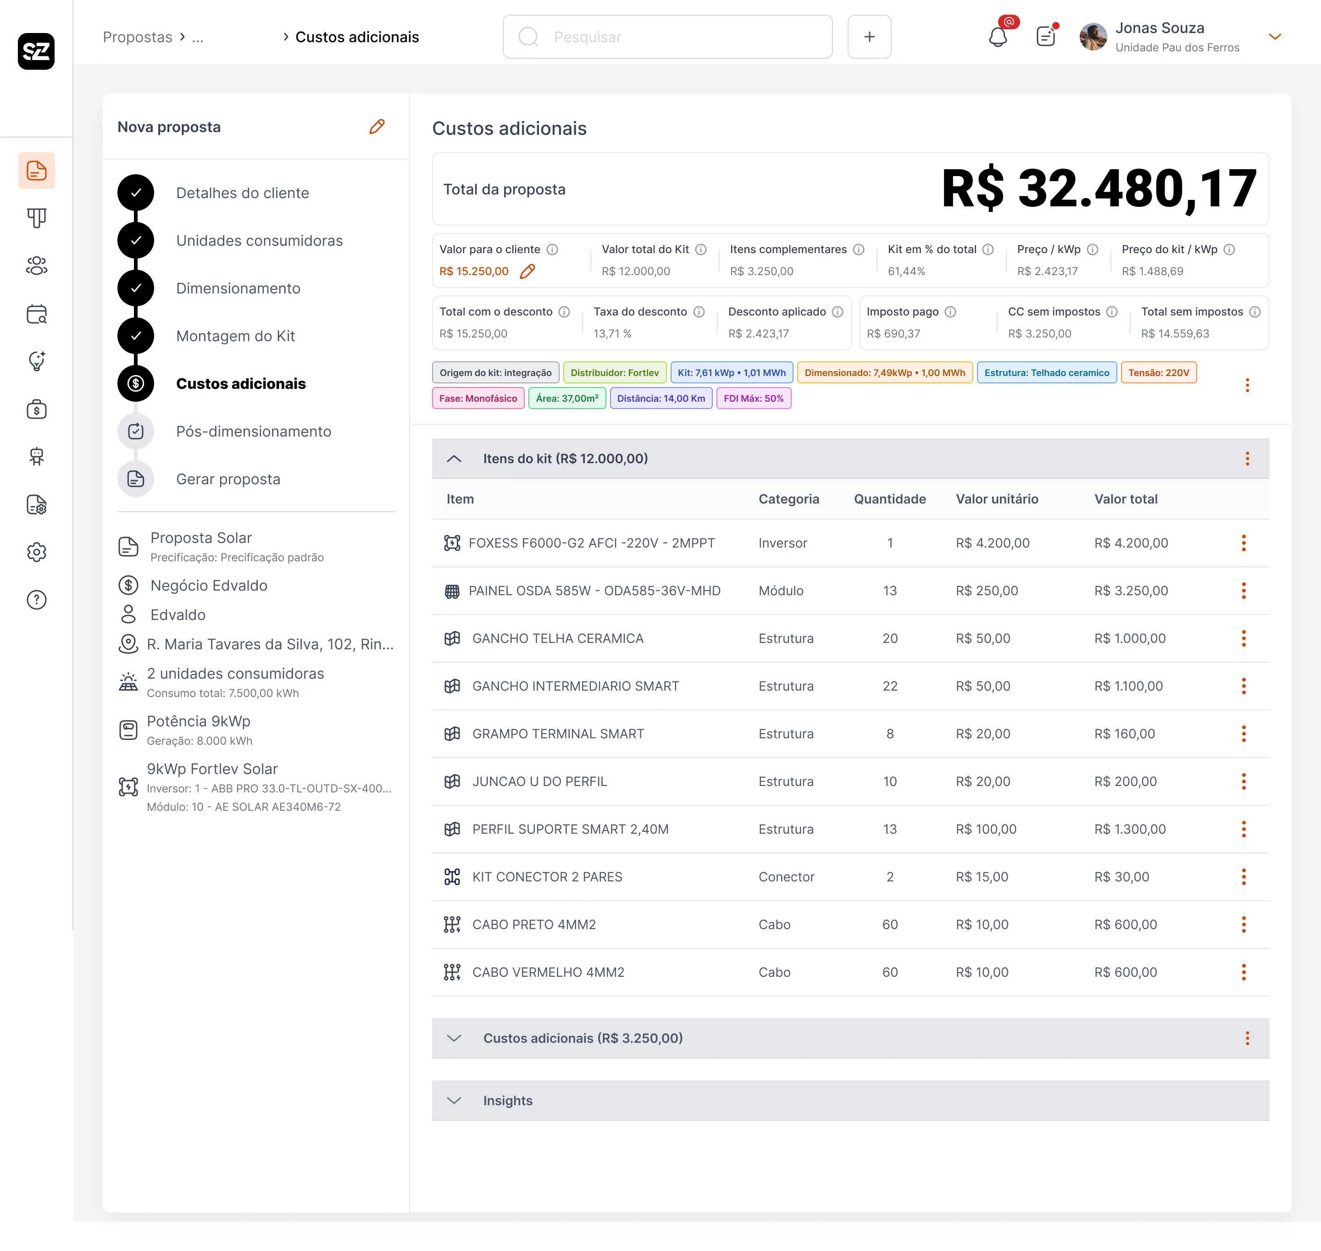Screen dimensions: 1321x1251
Task: Go to Montagem do Kit step
Action: click(235, 335)
